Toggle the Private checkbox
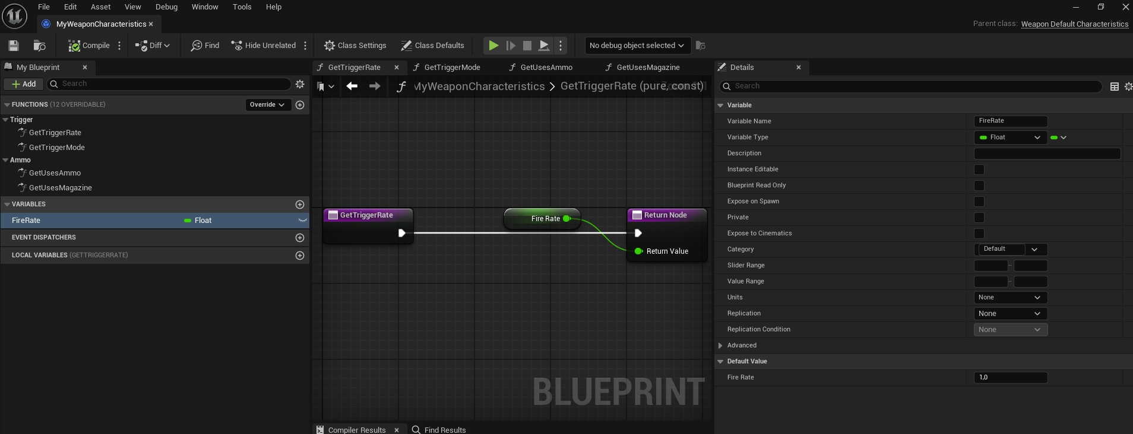The height and width of the screenshot is (434, 1133). [979, 218]
